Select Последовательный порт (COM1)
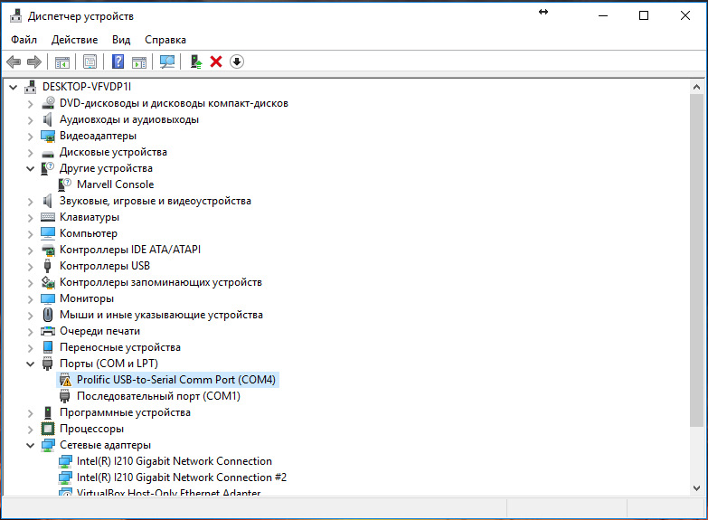708x520 pixels. tap(158, 396)
